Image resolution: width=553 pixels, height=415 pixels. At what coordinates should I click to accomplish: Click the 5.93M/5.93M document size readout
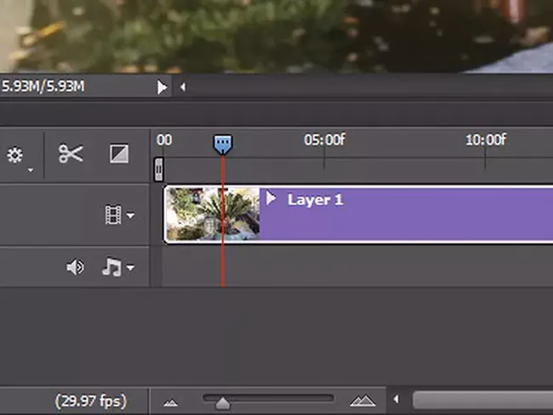(x=43, y=87)
